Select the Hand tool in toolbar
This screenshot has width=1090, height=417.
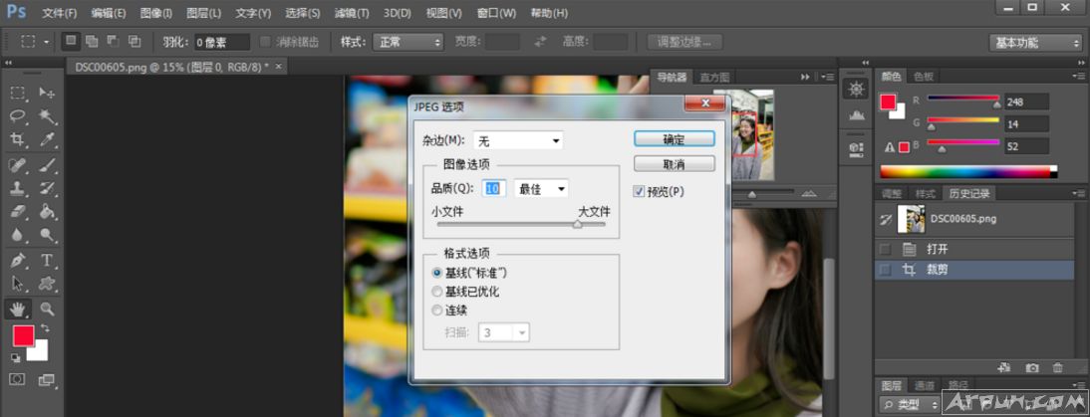click(x=18, y=310)
